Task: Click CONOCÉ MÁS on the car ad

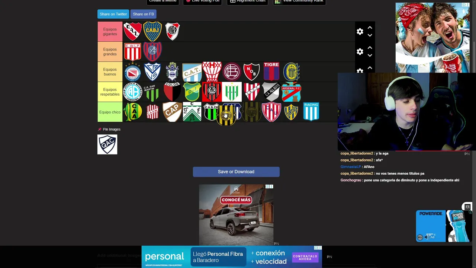Action: tap(236, 200)
